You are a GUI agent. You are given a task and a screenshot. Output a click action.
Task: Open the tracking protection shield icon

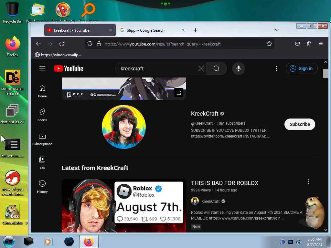coord(90,44)
